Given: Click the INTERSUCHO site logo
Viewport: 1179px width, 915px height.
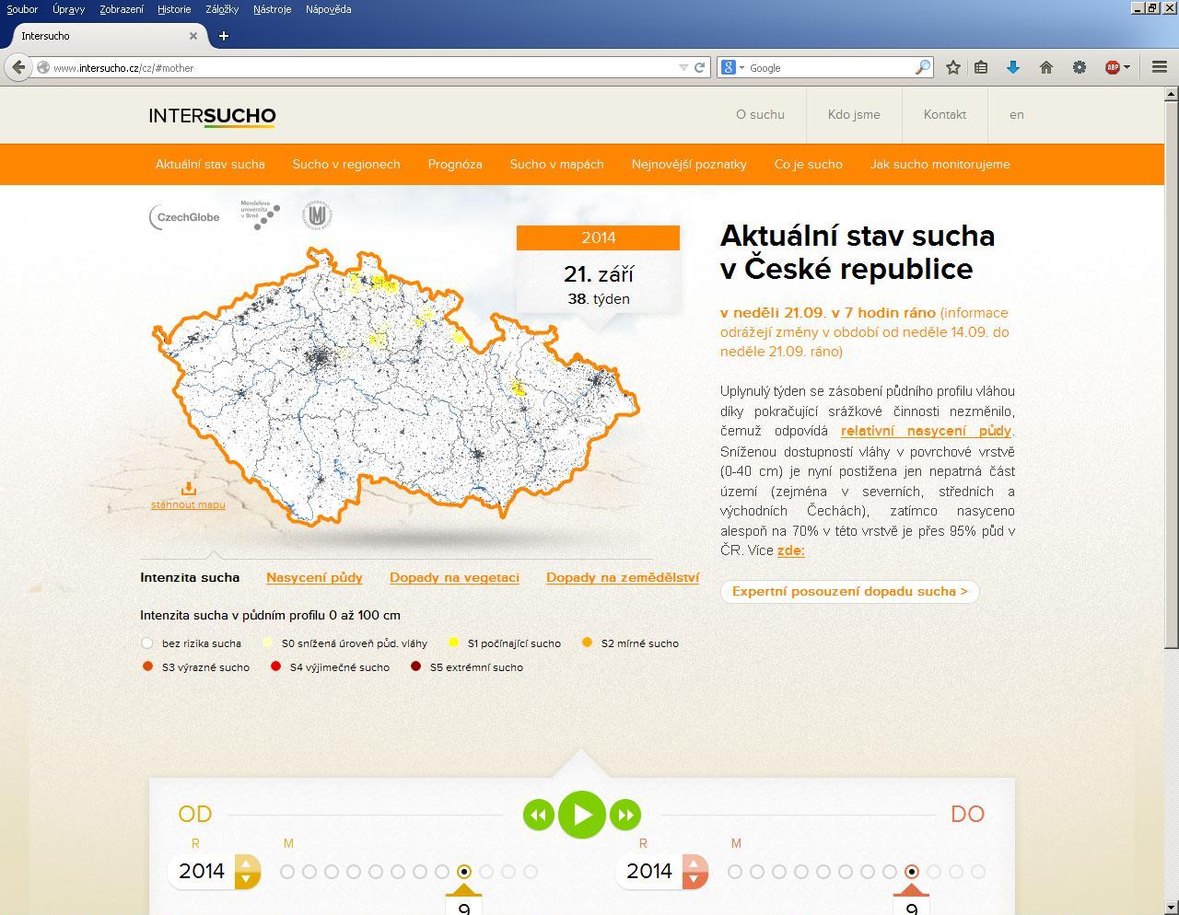Looking at the screenshot, I should click(x=212, y=116).
